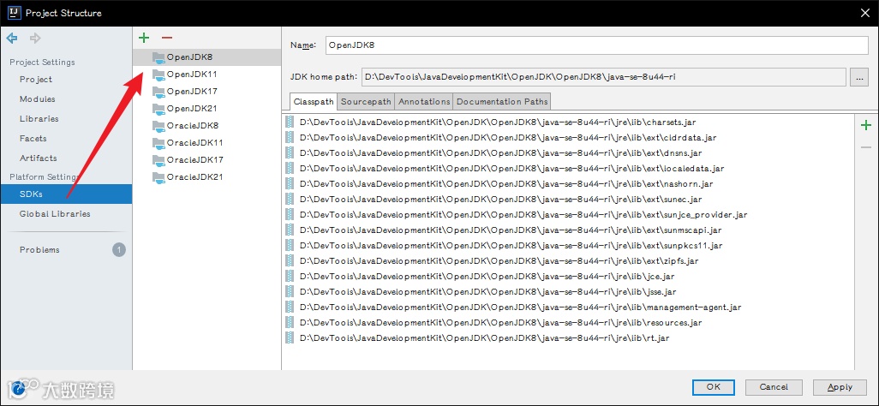The height and width of the screenshot is (406, 879).
Task: Click the JDK home path field
Action: tap(604, 77)
